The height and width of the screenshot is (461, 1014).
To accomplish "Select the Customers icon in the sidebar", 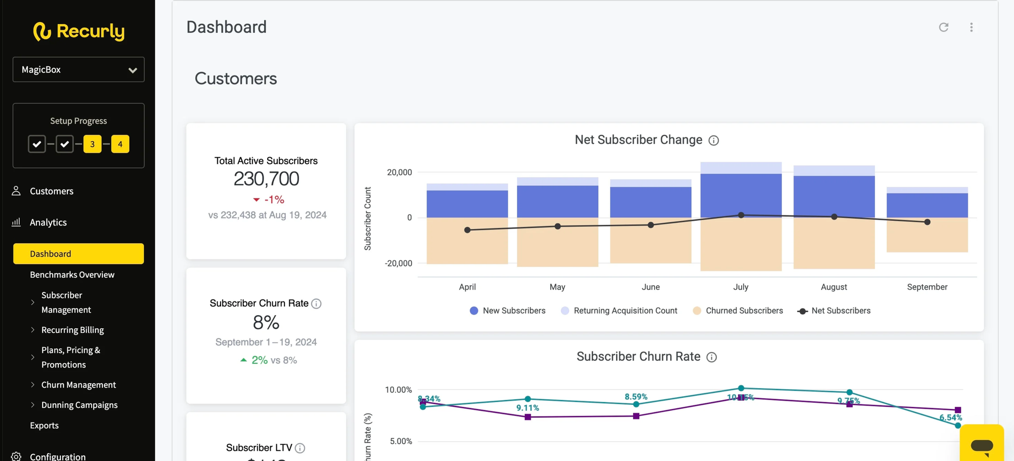I will click(16, 191).
